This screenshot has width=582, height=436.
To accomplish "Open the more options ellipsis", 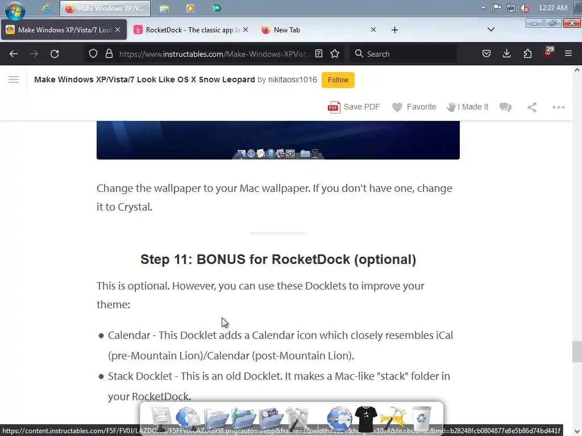I will tap(558, 107).
